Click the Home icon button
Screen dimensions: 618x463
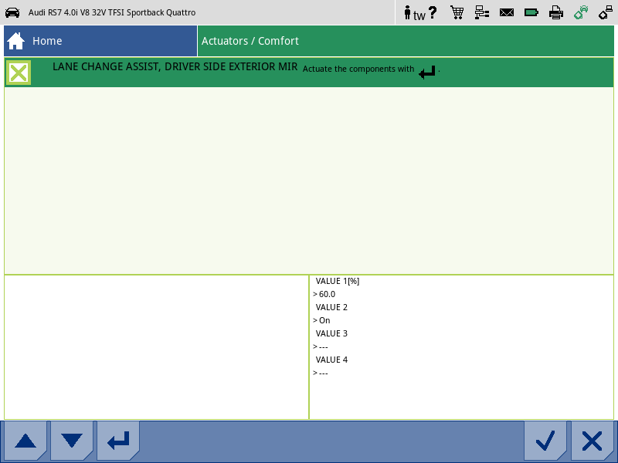(x=16, y=41)
